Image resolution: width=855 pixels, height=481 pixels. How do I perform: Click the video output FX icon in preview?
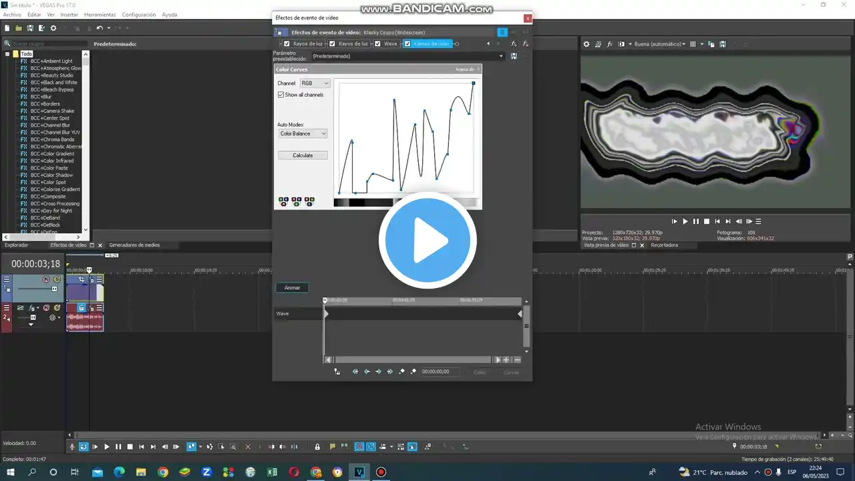coord(609,44)
